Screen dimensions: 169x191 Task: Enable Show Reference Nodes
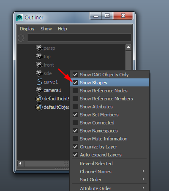tap(75, 91)
